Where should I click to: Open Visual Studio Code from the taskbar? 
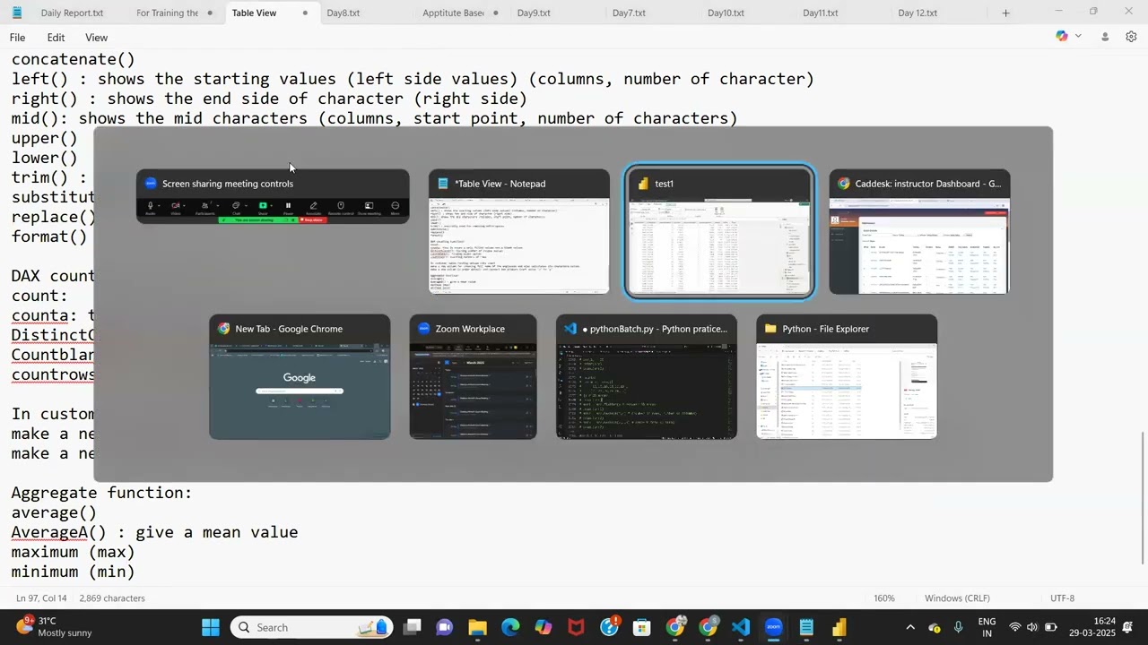point(741,627)
